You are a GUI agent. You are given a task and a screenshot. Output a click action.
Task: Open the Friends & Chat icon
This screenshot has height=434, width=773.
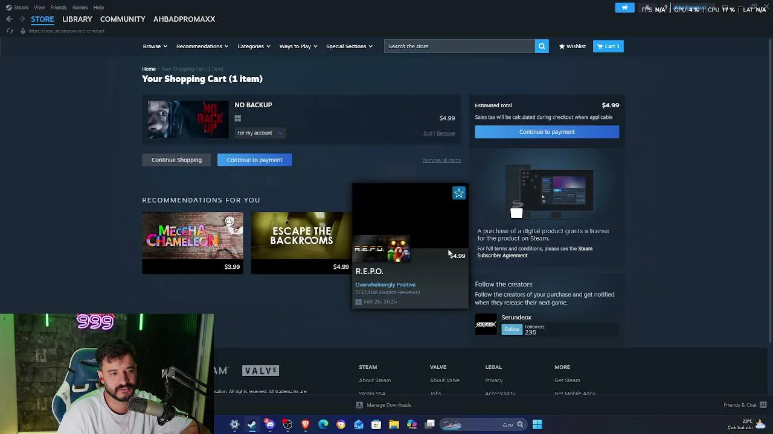(763, 405)
